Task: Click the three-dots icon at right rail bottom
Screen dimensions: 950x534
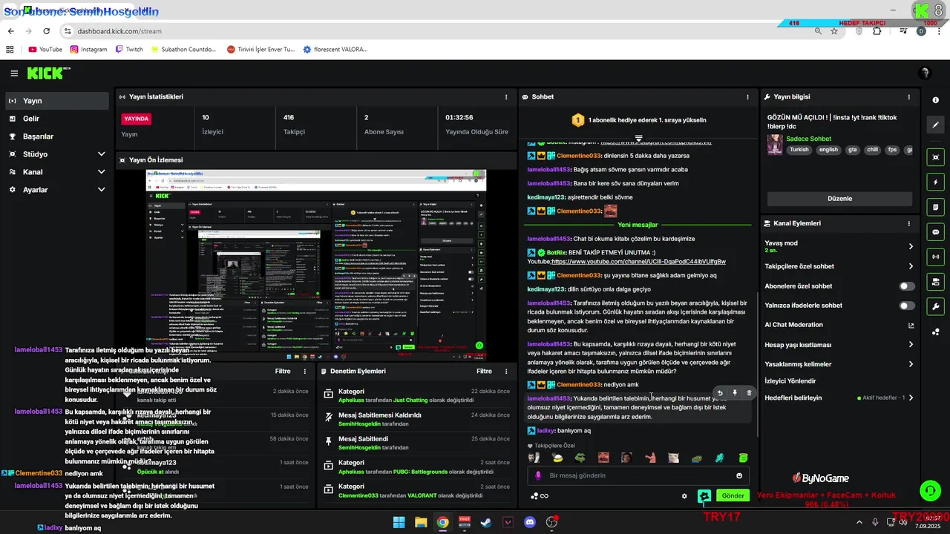Action: [935, 332]
